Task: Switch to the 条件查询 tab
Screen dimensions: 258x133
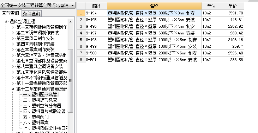Action: (31, 14)
